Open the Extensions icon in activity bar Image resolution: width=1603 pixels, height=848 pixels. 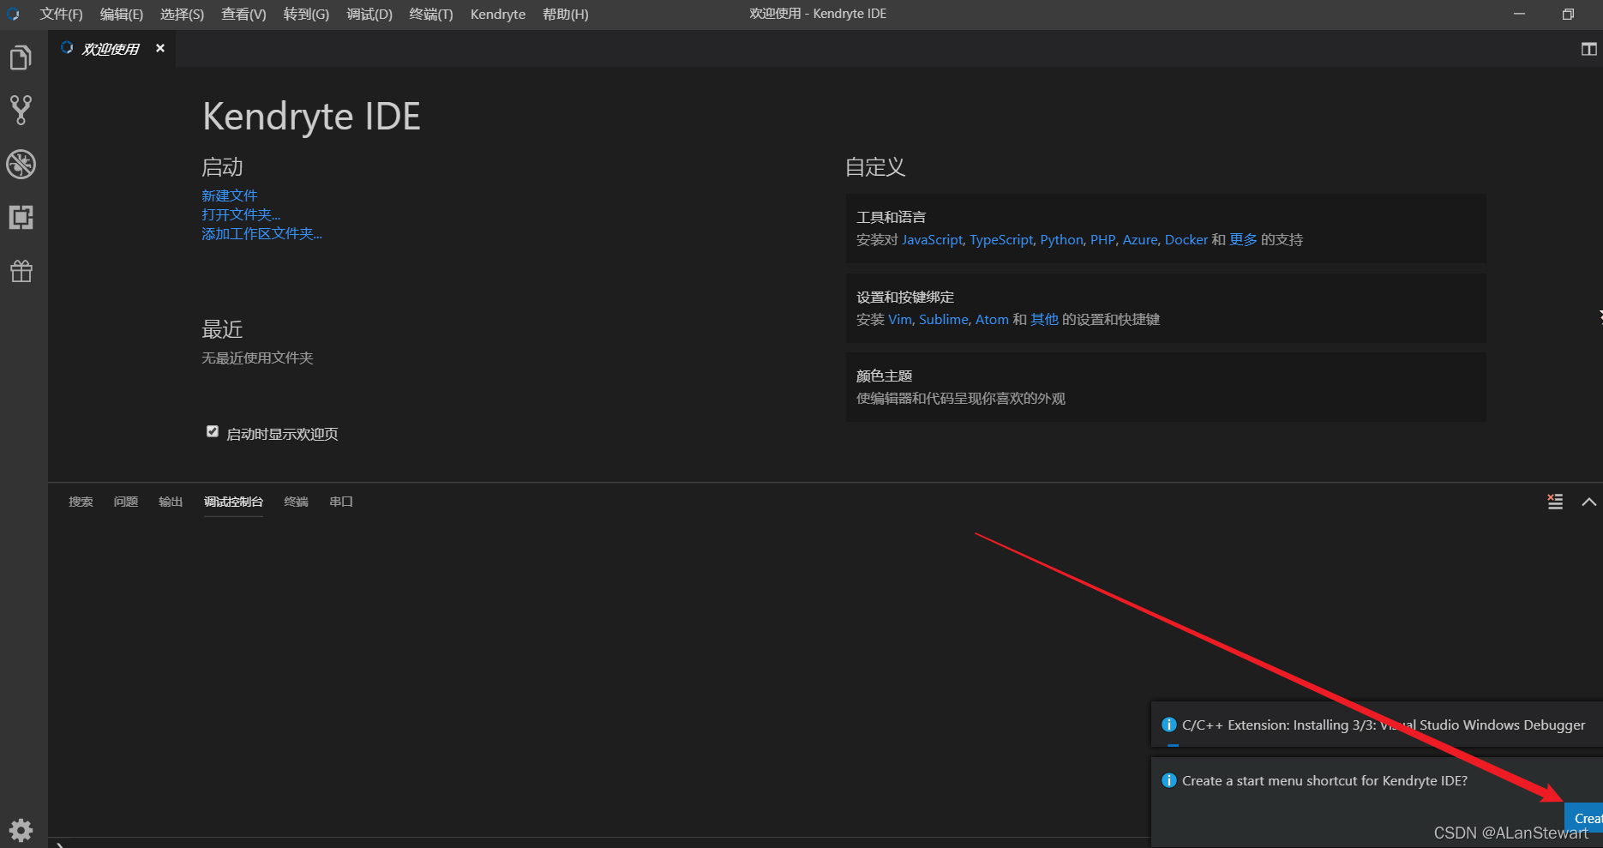click(x=21, y=217)
